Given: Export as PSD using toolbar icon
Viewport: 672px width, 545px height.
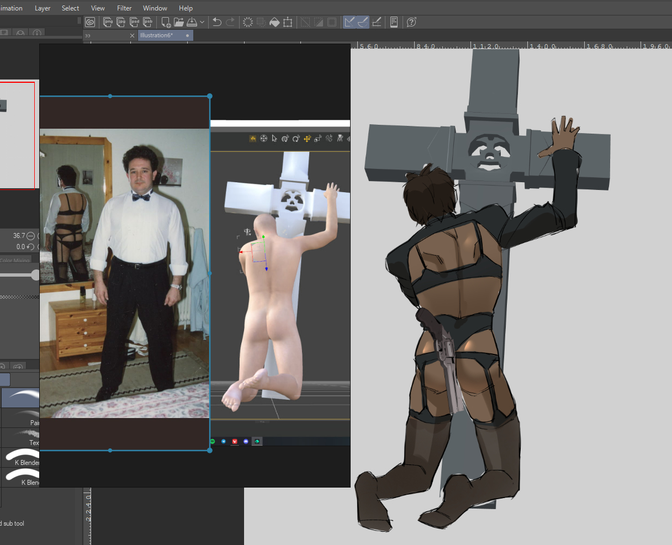Looking at the screenshot, I should [x=134, y=22].
